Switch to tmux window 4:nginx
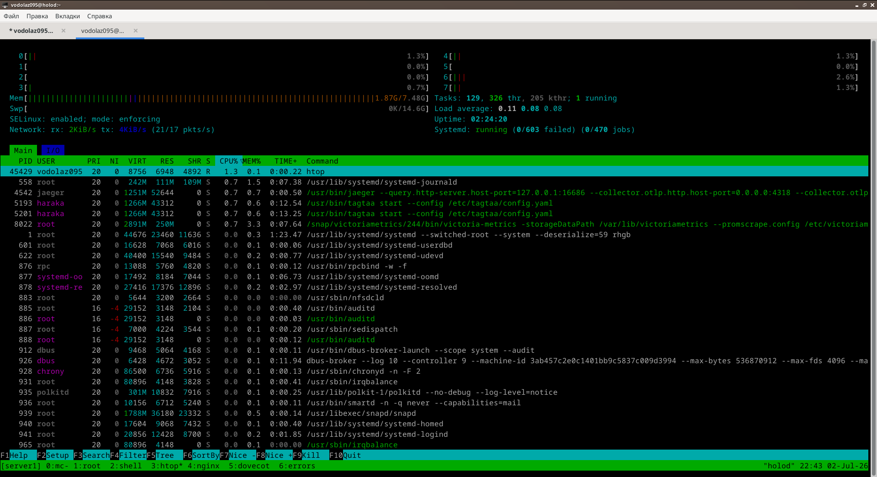The width and height of the screenshot is (877, 477). 204,466
